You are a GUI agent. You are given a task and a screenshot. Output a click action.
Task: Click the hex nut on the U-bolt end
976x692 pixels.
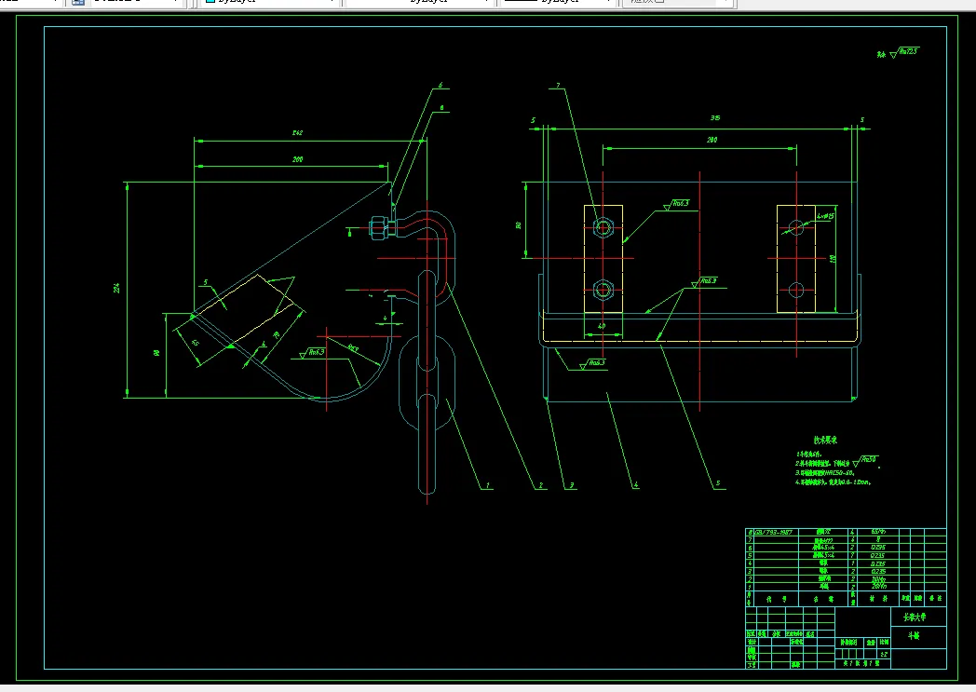378,227
